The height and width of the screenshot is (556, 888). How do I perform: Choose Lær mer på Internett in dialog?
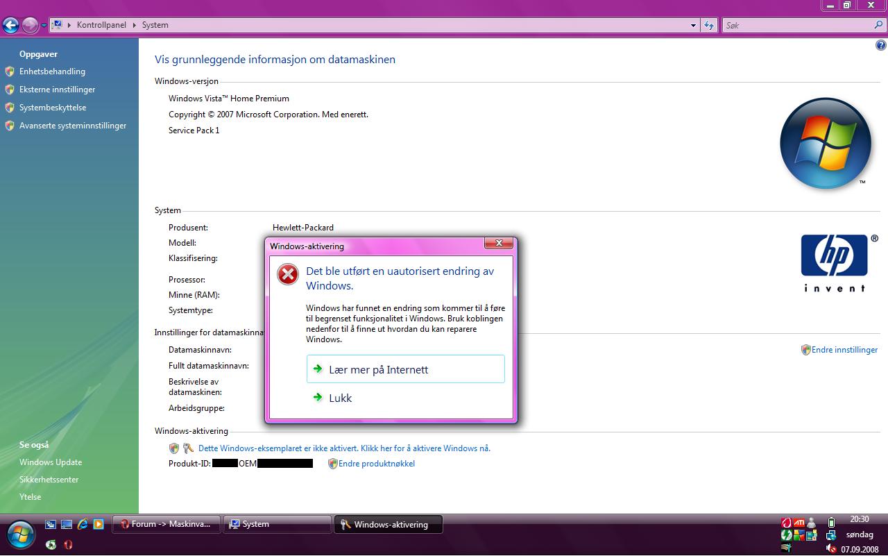pyautogui.click(x=406, y=369)
